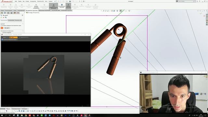Open the search dropdown arrow in title bar

point(195,1)
